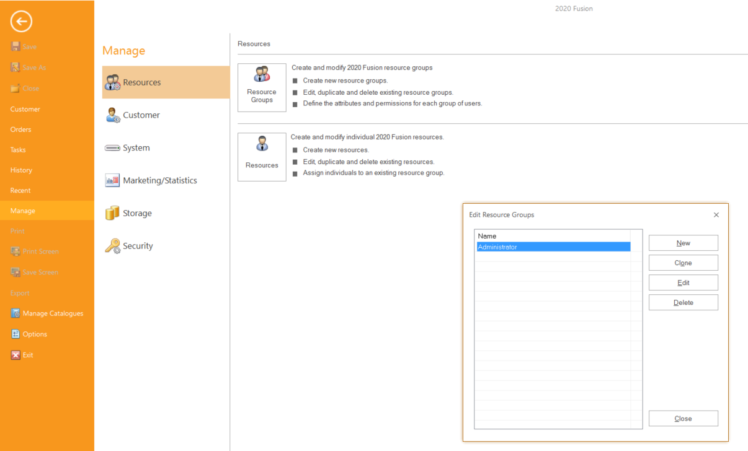This screenshot has width=748, height=451.
Task: Switch to the Storage section label
Action: point(137,213)
